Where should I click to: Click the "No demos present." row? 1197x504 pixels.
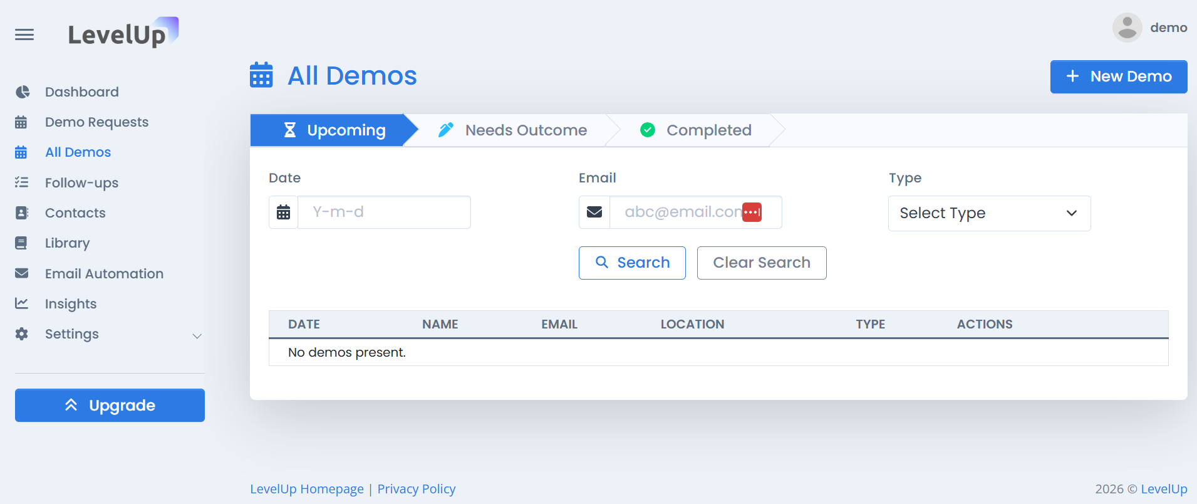(x=718, y=352)
